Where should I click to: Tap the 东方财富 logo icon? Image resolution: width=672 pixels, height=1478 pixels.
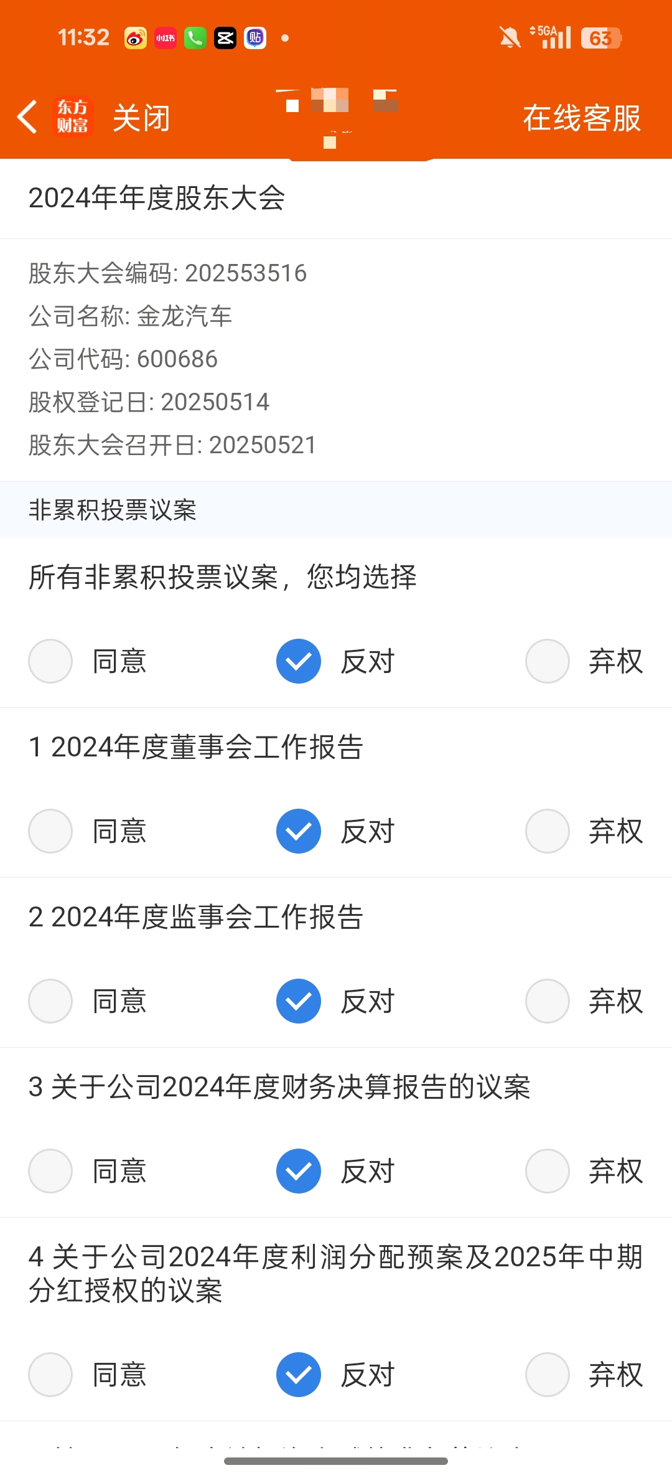click(73, 117)
